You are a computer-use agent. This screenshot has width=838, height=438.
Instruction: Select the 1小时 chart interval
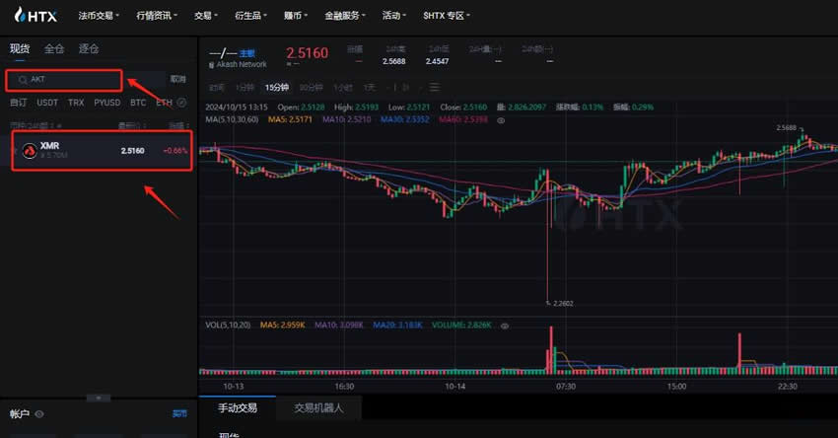pos(342,87)
